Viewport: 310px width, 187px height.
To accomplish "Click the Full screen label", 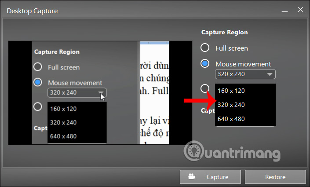I will (x=232, y=48).
